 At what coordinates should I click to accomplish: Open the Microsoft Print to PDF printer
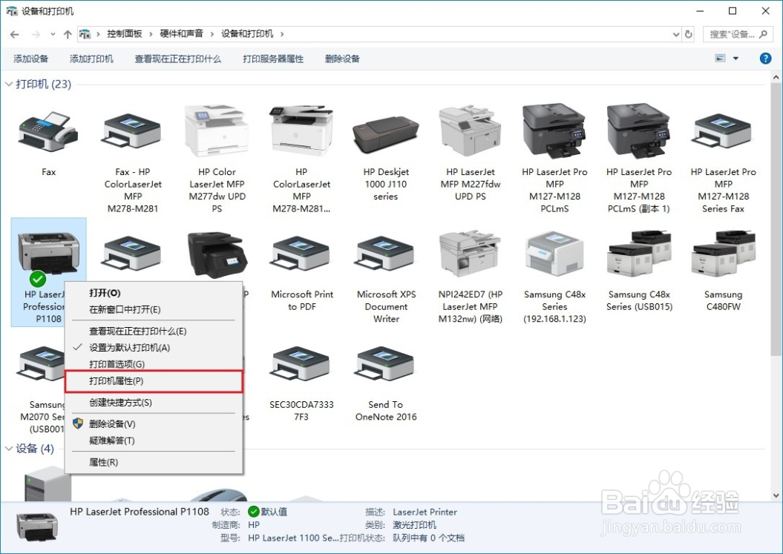point(301,256)
